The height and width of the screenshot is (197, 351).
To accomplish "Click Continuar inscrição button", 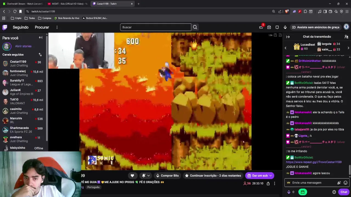I will 213,176.
